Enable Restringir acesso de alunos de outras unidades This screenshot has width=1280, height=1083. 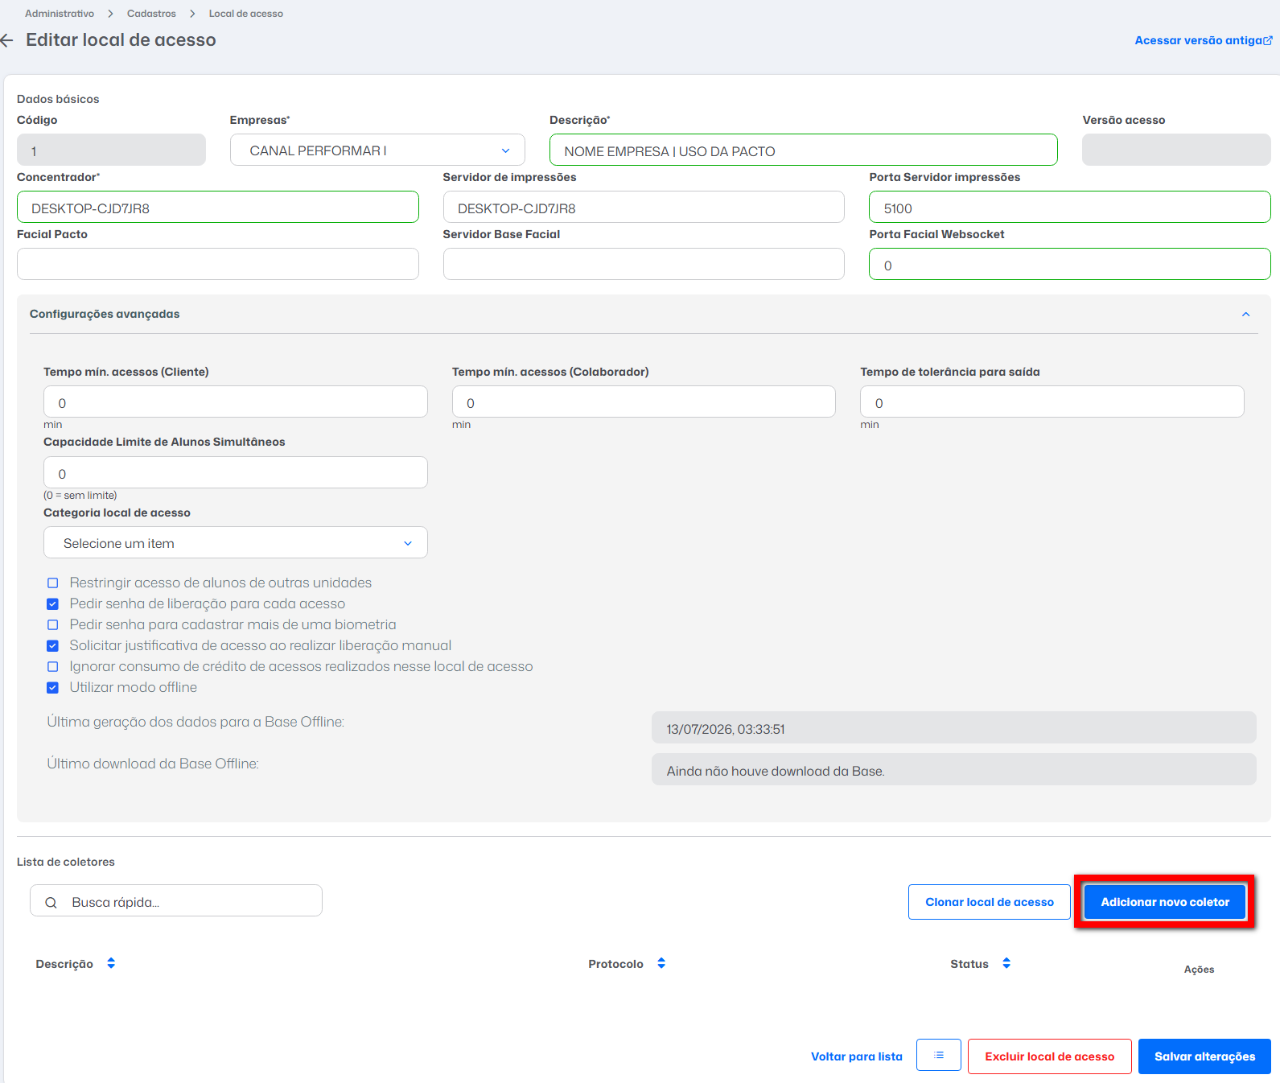53,583
